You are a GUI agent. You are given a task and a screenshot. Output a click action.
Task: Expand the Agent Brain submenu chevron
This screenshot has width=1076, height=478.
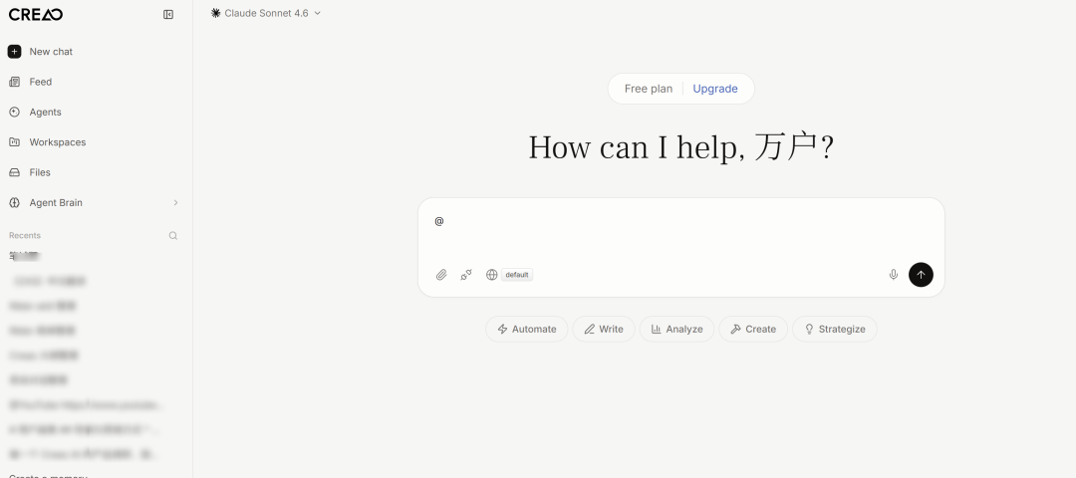pyautogui.click(x=175, y=203)
